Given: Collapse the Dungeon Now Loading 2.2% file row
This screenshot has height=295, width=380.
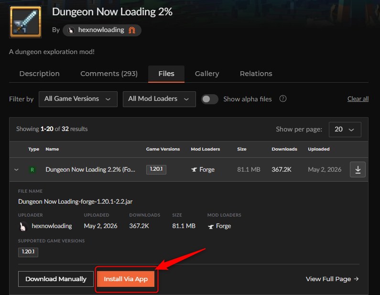Looking at the screenshot, I should [16, 169].
